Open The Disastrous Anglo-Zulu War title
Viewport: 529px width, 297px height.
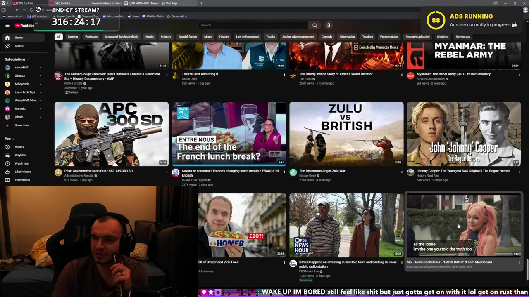click(322, 171)
